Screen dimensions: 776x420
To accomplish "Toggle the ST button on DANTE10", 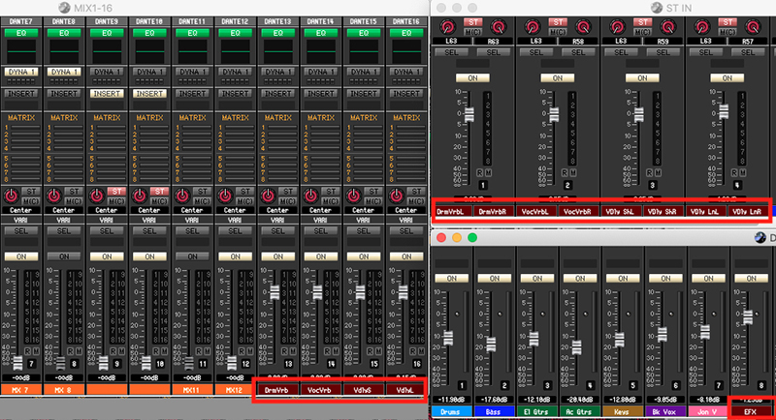I will (x=159, y=192).
